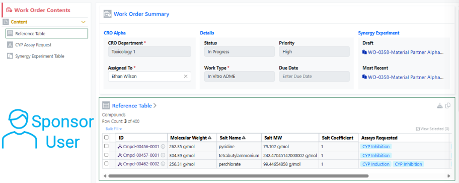Open the Priority field High
Image resolution: width=459 pixels, height=183 pixels.
coord(315,51)
